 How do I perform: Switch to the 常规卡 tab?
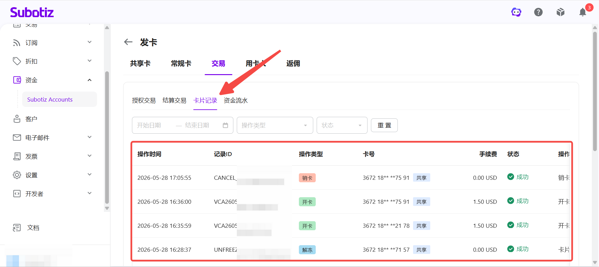click(x=181, y=64)
